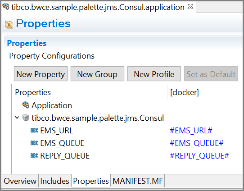
Task: Collapse the tibco.bwce.sample.palette.jms.Consul tree node
Action: click(x=17, y=118)
